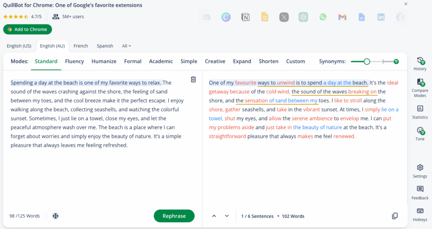Click the Facebook app icon
Image resolution: width=432 pixels, height=229 pixels.
[x=400, y=17]
